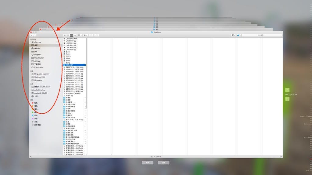The height and width of the screenshot is (175, 312).
Task: Switch to list view in toolbar
Action: (x=68, y=35)
